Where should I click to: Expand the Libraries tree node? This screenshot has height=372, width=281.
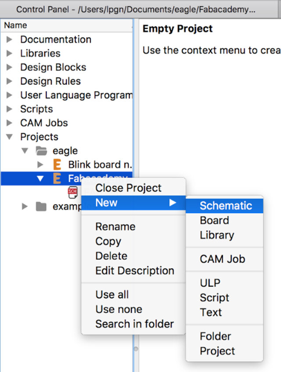click(10, 54)
